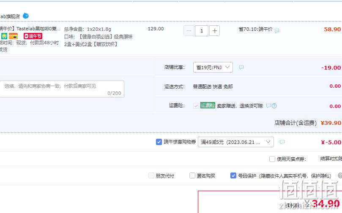Click the ¥-5.00 coupon amount

pyautogui.click(x=331, y=142)
